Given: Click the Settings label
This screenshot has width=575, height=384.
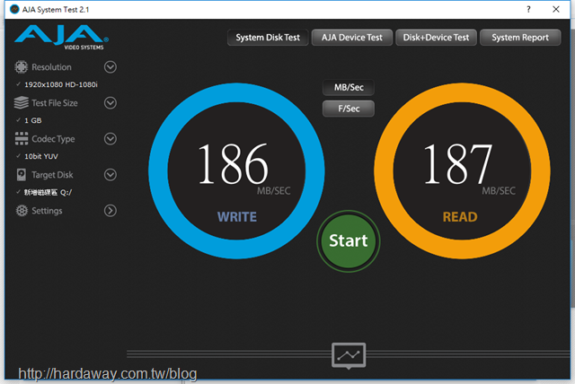Looking at the screenshot, I should [47, 211].
